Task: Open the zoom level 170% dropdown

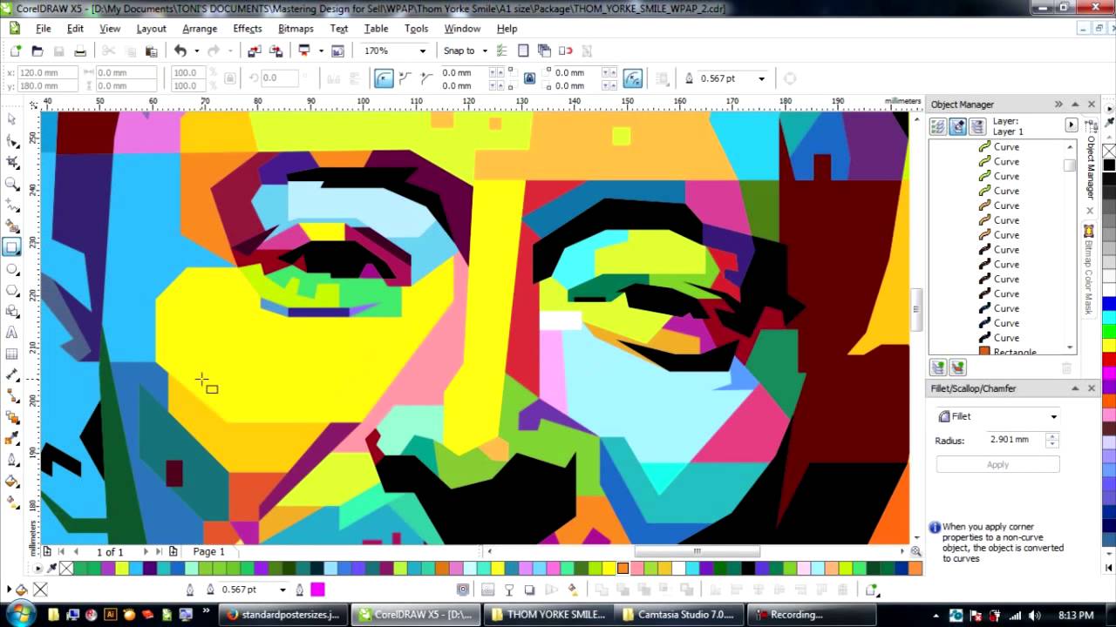Action: point(423,51)
